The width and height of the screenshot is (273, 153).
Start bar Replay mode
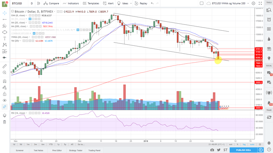[x=141, y=3]
